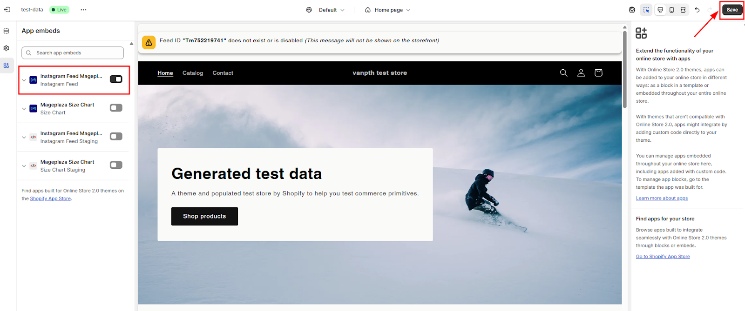Click the magnifier icon in the search box

point(29,53)
